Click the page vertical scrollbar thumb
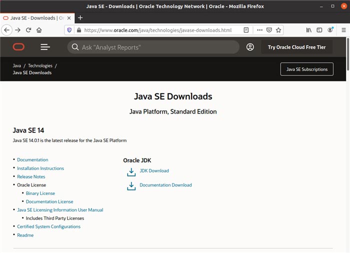This screenshot has height=253, width=350. (348, 54)
